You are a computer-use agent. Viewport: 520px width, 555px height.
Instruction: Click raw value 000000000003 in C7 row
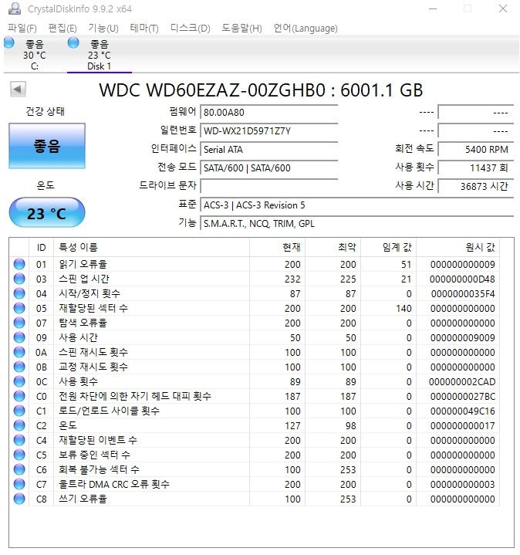pos(463,485)
